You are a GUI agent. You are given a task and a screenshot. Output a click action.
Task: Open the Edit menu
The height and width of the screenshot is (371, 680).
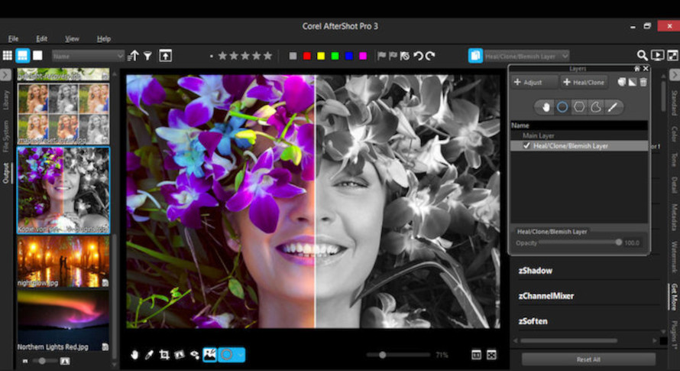tap(41, 39)
